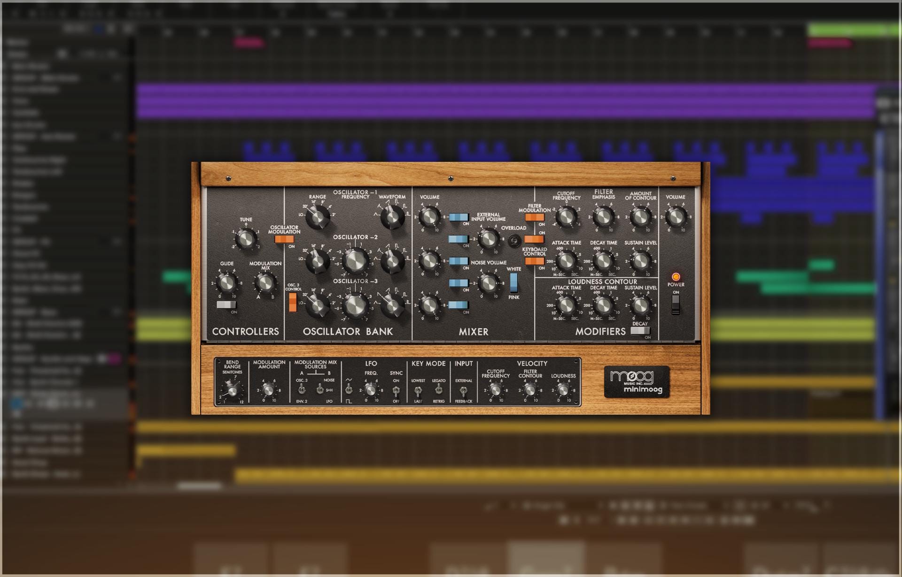Toggle the Oscillator Modulation switch

[x=284, y=239]
